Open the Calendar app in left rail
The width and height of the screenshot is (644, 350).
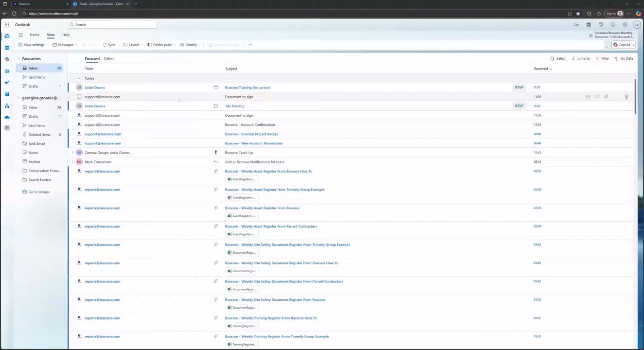7,48
